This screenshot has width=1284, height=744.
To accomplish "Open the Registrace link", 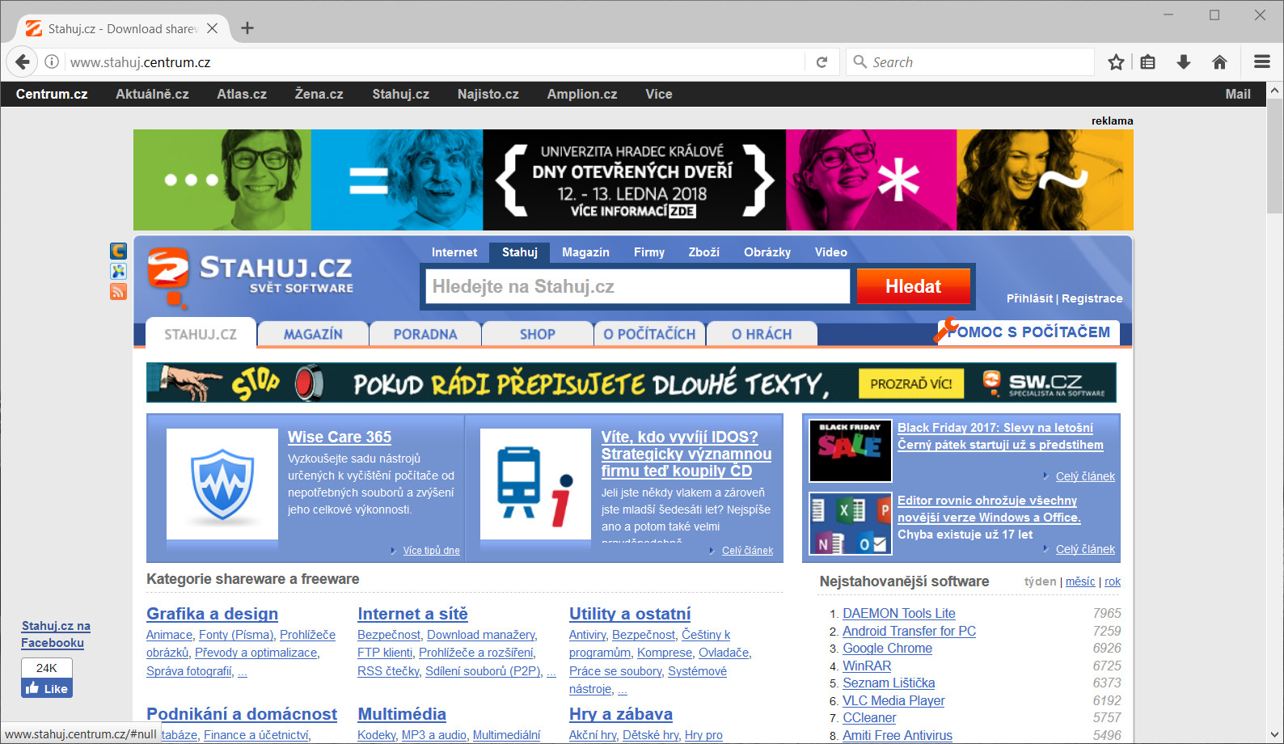I will [x=1092, y=298].
